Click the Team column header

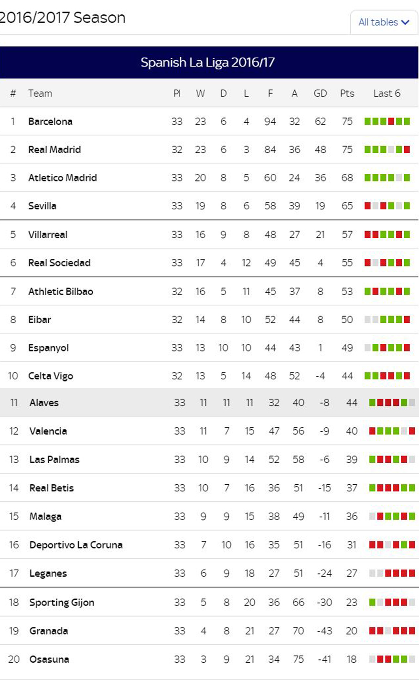tap(40, 93)
